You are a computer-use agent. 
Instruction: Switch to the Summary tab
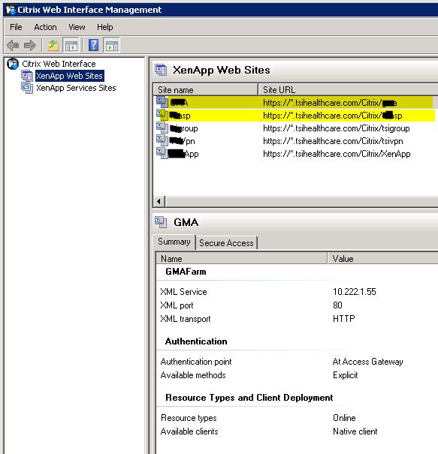pos(174,242)
